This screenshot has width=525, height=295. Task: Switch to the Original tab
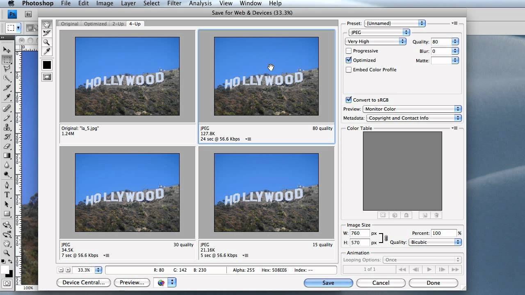click(70, 24)
